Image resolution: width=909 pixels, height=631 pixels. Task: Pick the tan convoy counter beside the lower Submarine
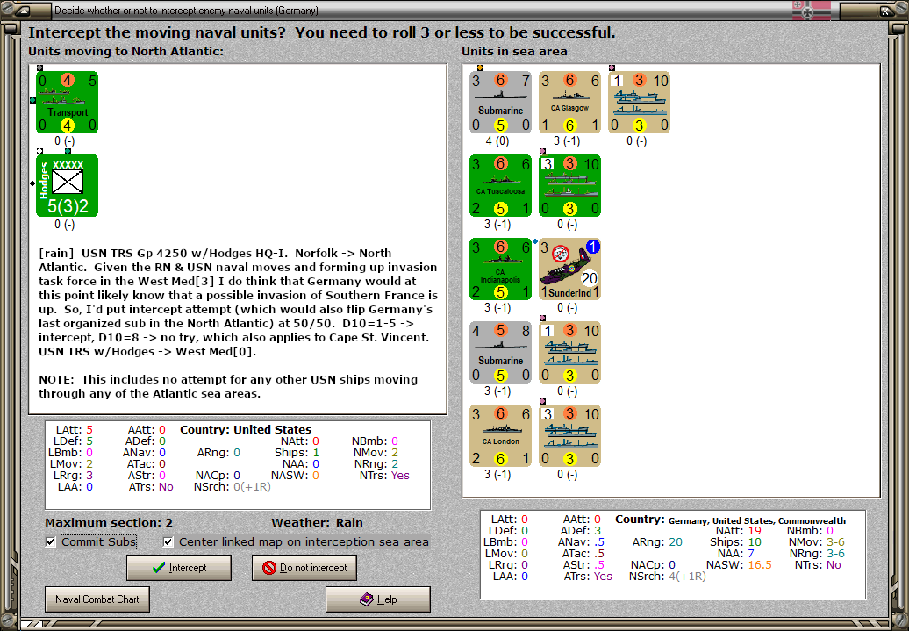click(x=569, y=353)
